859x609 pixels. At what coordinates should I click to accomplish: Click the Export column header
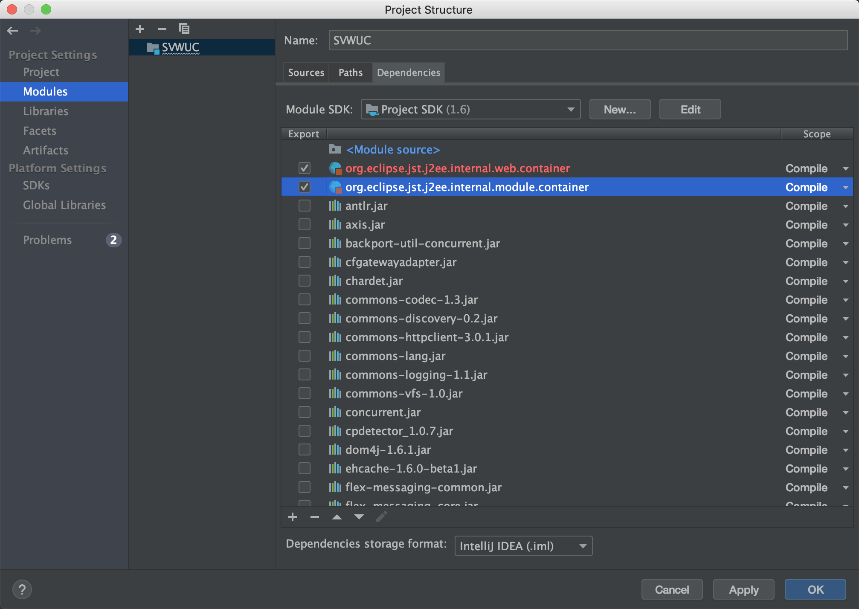304,134
